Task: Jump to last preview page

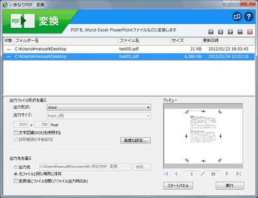Action: point(238,174)
